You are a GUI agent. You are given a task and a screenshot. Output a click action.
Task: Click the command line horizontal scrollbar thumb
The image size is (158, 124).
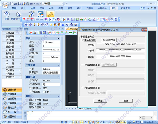(x=144, y=118)
